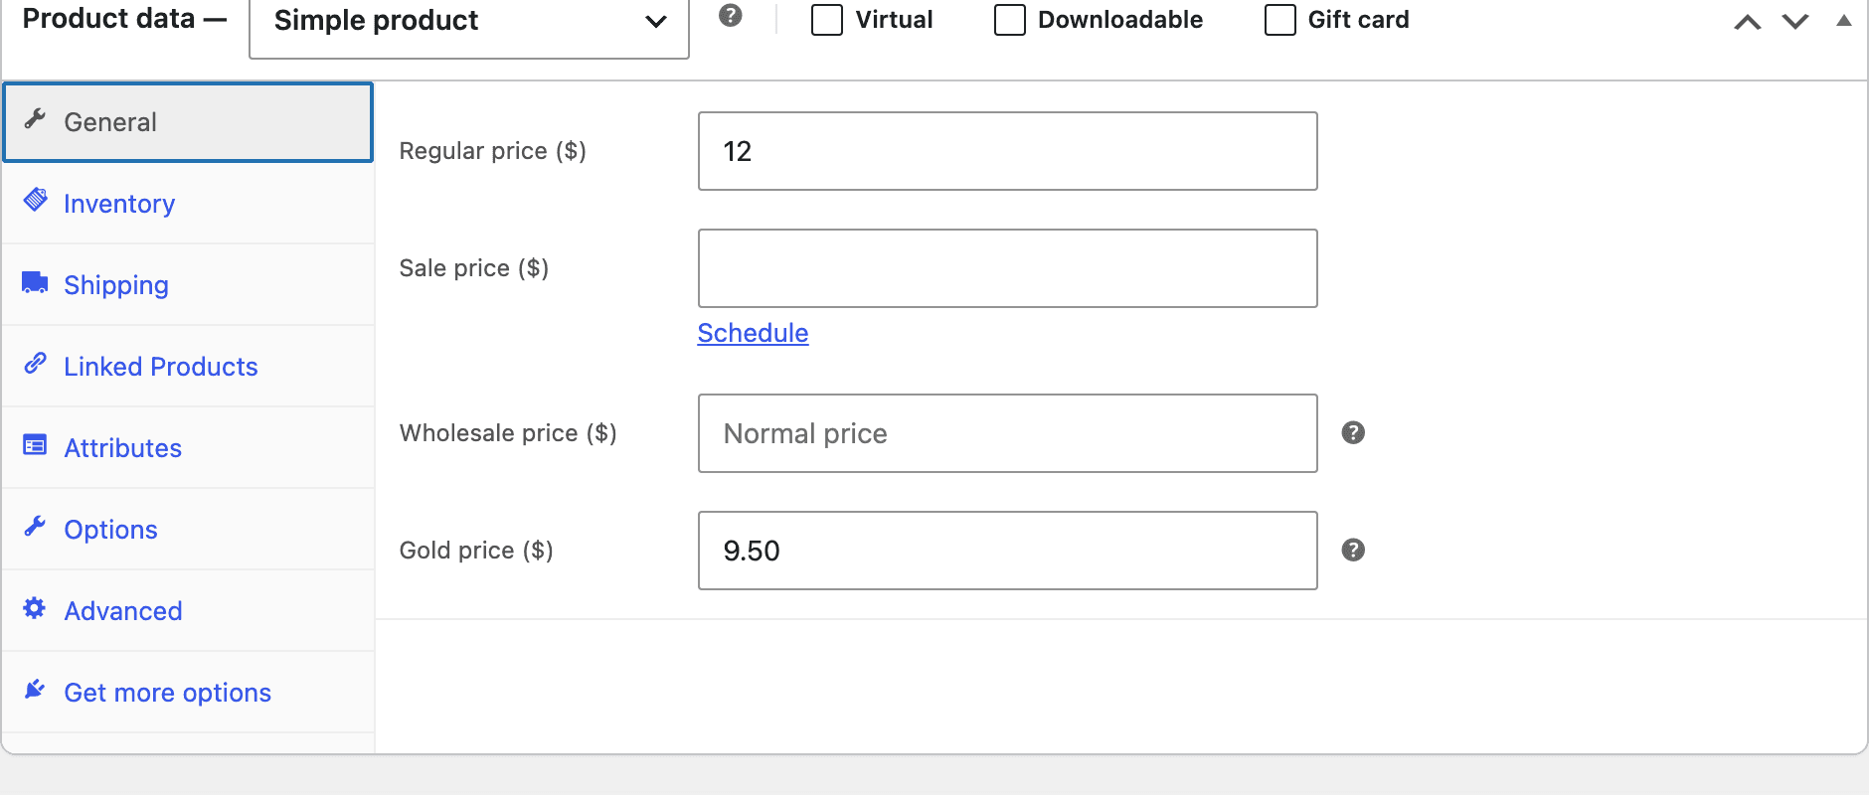
Task: Focus the Sale price field
Action: 1008,268
